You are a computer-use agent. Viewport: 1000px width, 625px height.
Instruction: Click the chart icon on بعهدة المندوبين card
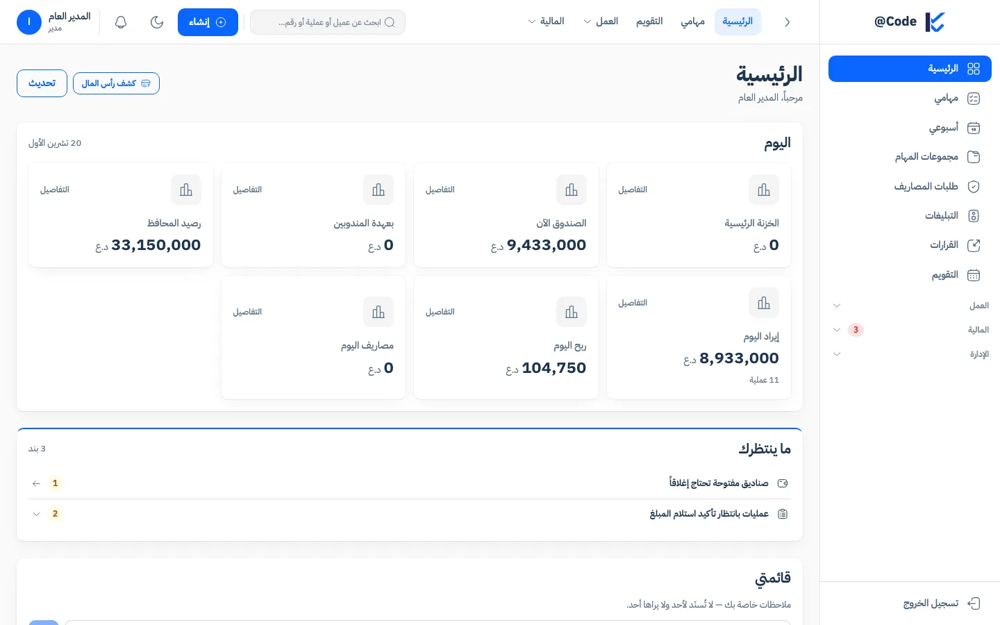coord(378,190)
